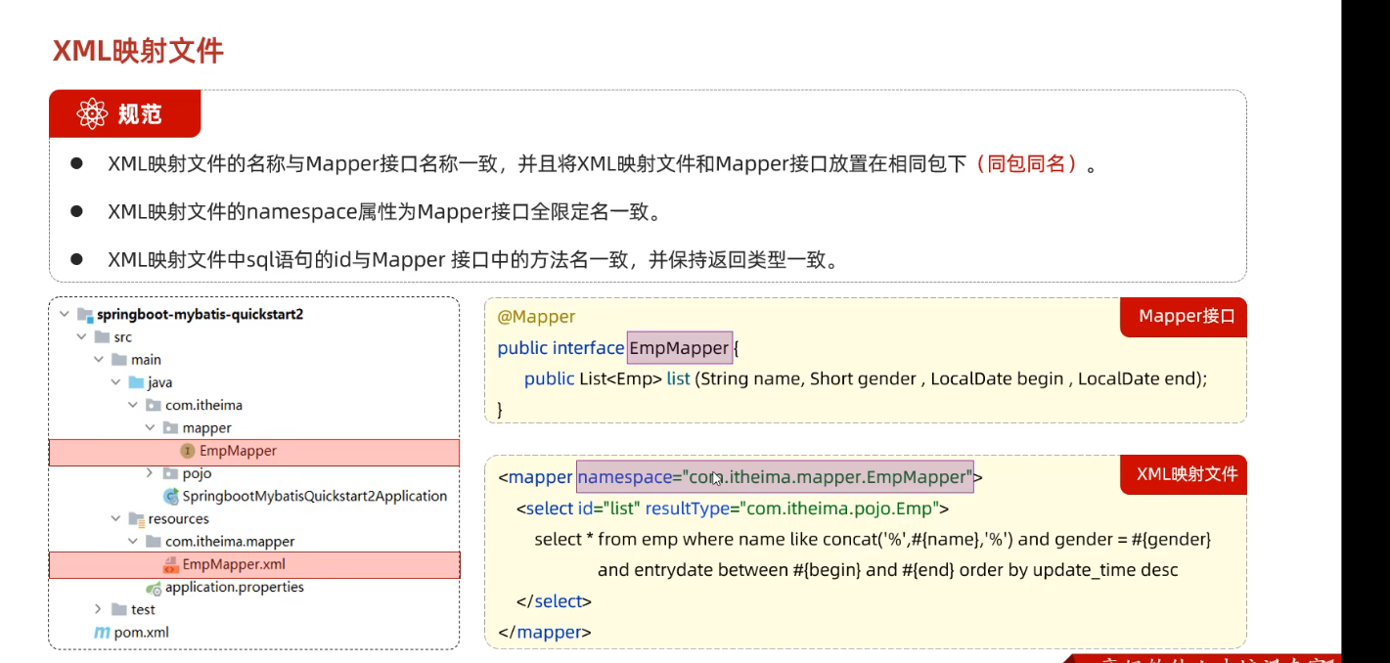The width and height of the screenshot is (1390, 663).
Task: Select the main folder in project tree
Action: point(146,360)
